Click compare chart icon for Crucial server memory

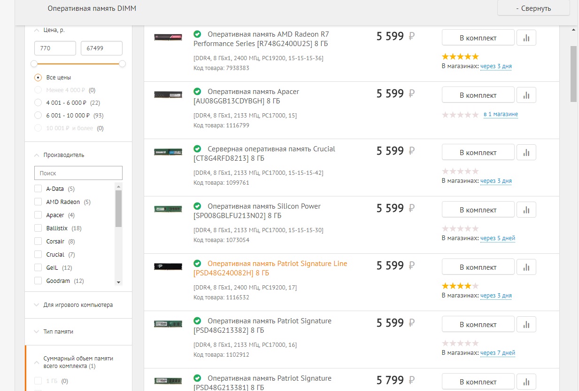coord(526,153)
